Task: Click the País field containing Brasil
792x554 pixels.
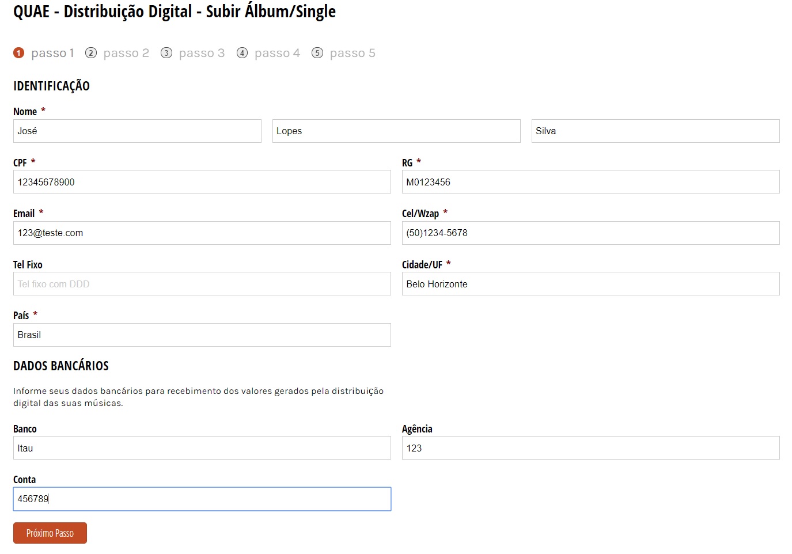Action: pos(202,335)
